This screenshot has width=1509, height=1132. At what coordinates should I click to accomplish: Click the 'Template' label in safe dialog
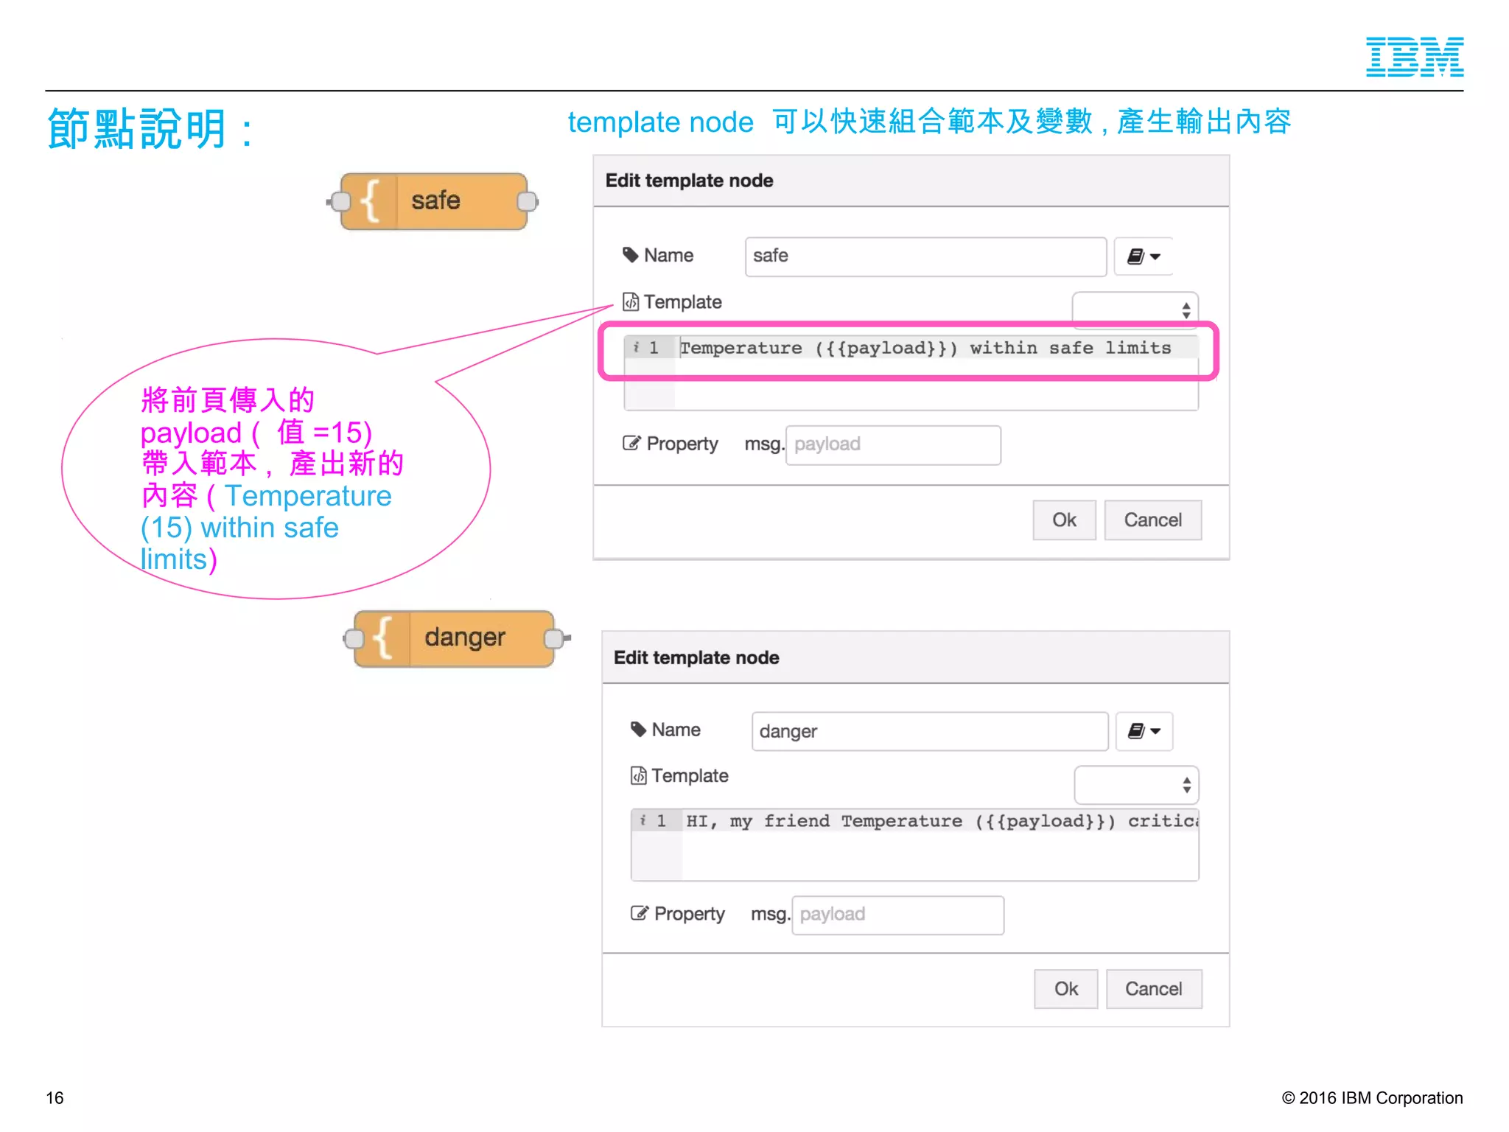click(x=682, y=302)
